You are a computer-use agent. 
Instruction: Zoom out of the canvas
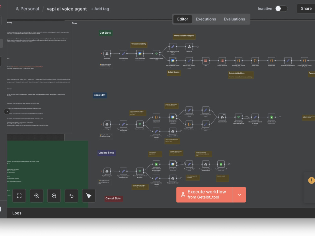pos(54,196)
